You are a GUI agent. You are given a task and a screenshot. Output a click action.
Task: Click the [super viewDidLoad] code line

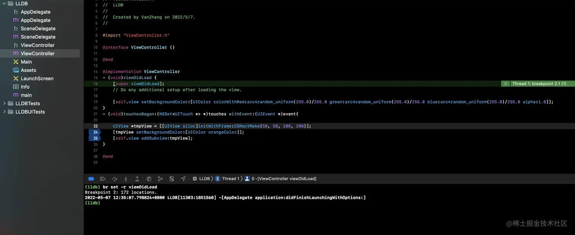138,84
